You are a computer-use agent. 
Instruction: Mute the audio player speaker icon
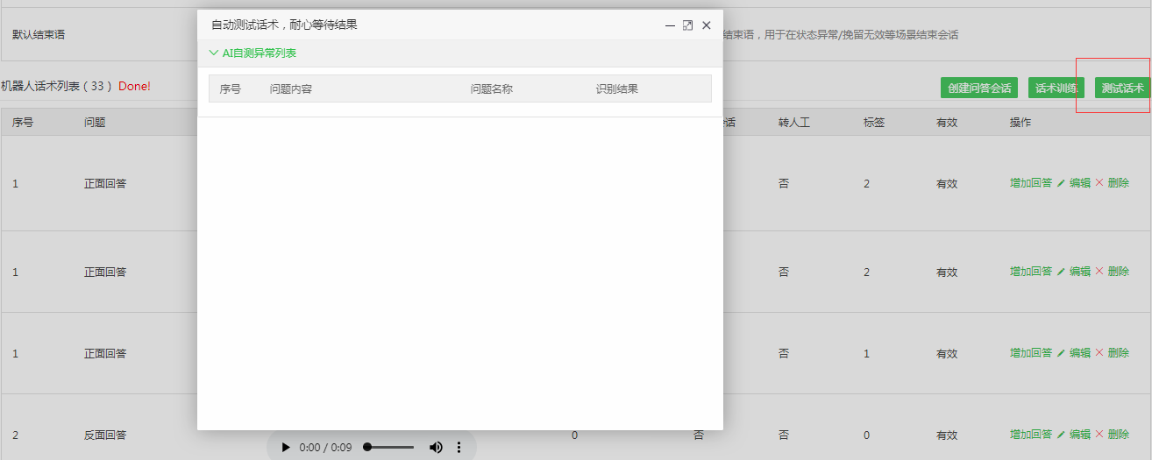436,447
